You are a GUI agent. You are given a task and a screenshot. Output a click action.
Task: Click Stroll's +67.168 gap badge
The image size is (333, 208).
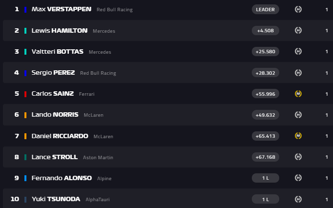coord(266,157)
